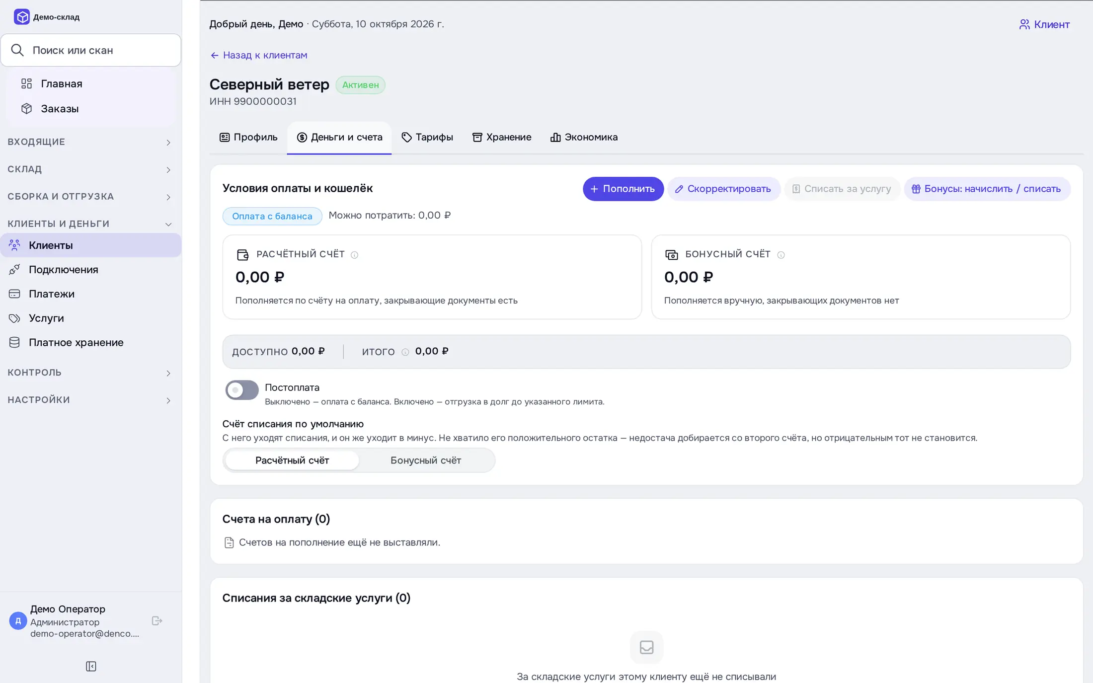The width and height of the screenshot is (1093, 683).
Task: Click the Активен status badge
Action: pos(360,85)
